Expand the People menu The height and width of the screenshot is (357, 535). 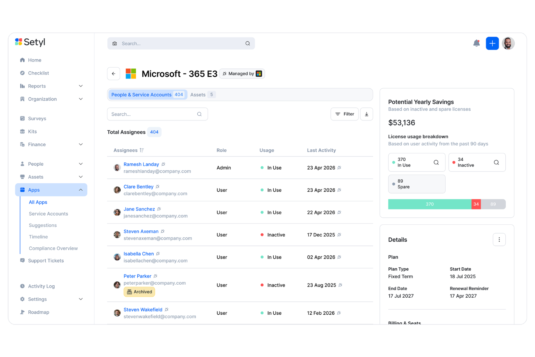[x=81, y=164]
